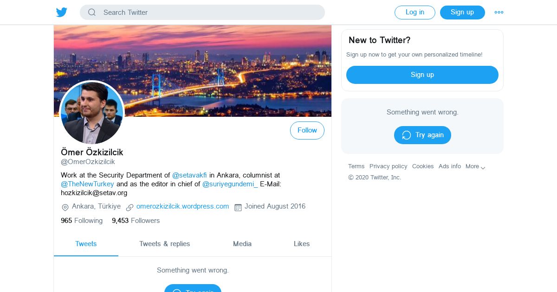Select the Likes tab
Viewport: 557px width, 292px height.
click(302, 244)
